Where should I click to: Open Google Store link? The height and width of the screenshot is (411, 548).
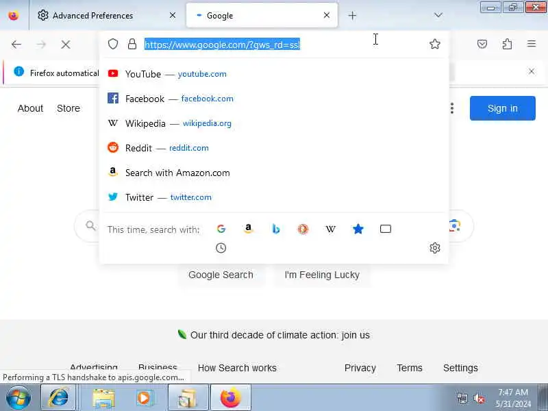pos(68,108)
